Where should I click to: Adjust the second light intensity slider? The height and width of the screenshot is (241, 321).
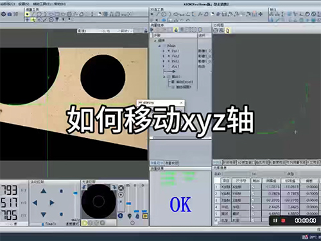point(136,211)
